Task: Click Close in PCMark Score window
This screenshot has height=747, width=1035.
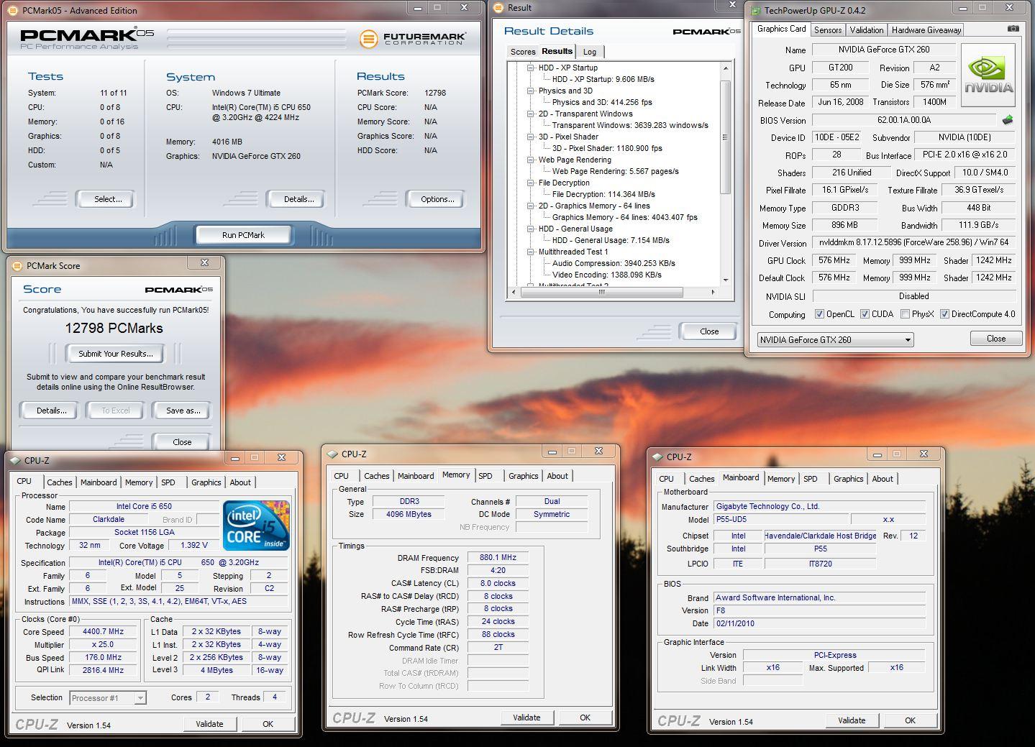Action: coord(182,442)
